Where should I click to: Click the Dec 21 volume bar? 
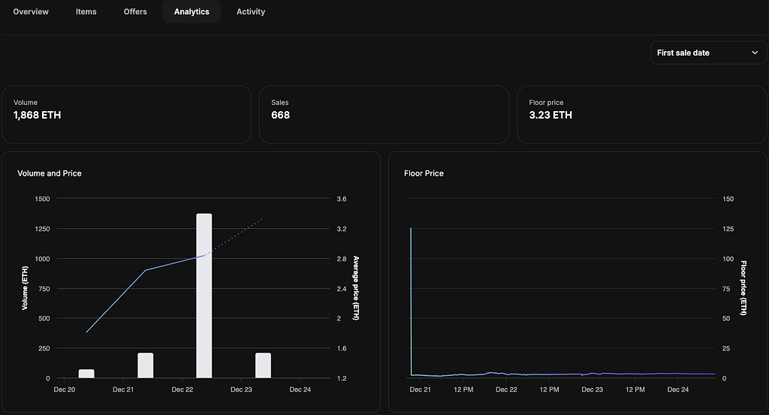145,365
